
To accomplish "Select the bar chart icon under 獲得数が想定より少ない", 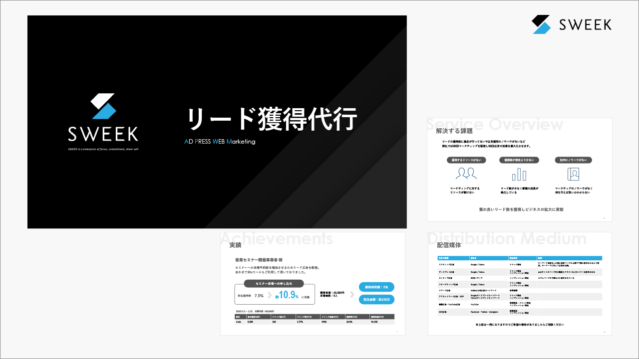I will click(x=520, y=175).
